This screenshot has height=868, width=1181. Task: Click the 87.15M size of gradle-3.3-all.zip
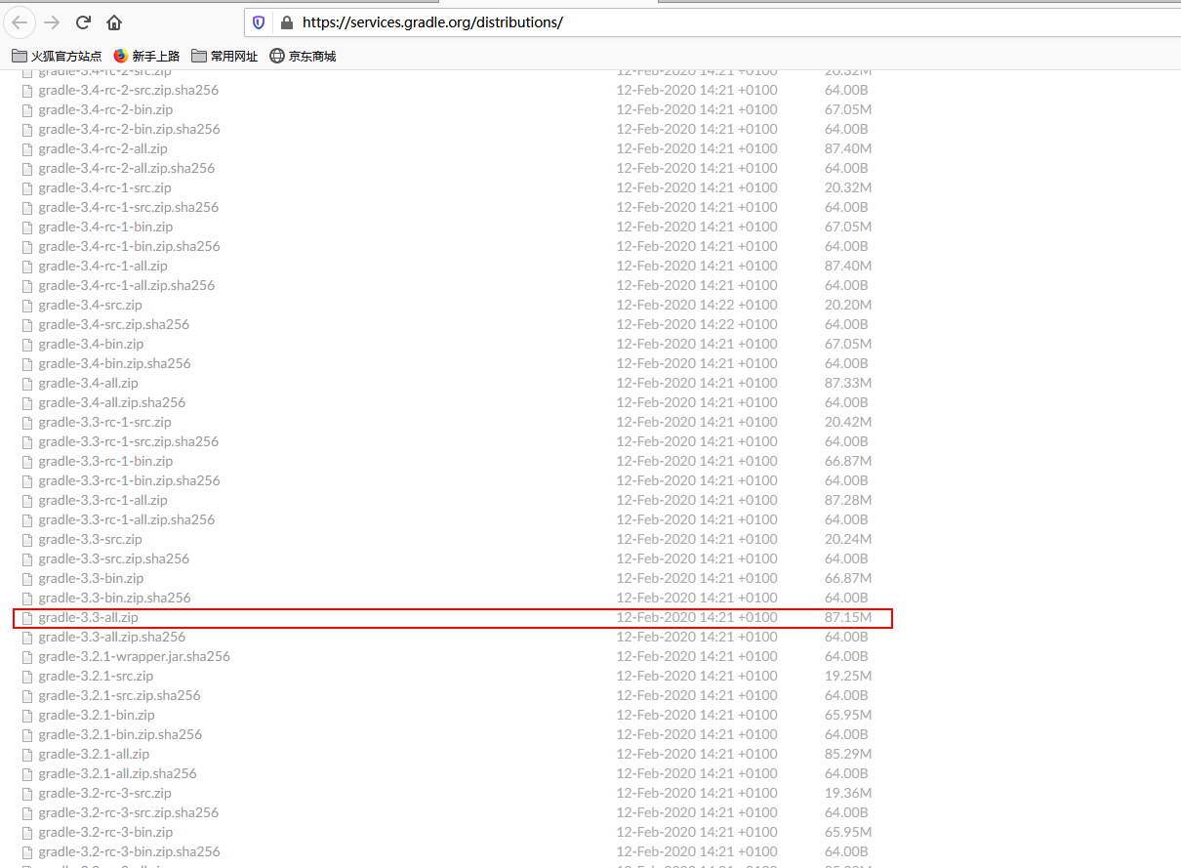tap(848, 618)
